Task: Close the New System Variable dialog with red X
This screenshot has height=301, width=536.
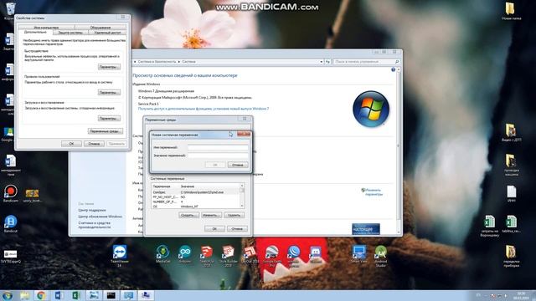Action: 244,134
